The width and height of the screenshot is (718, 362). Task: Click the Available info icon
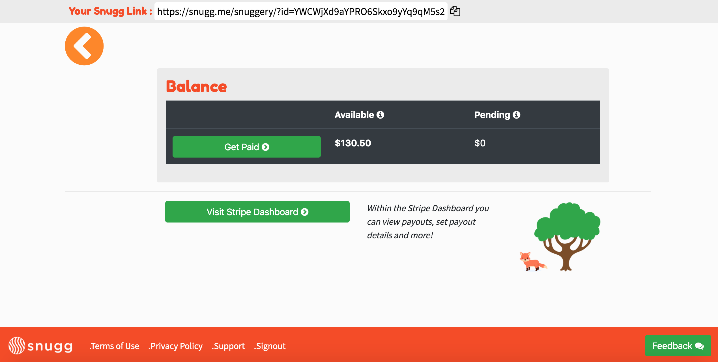pyautogui.click(x=380, y=115)
